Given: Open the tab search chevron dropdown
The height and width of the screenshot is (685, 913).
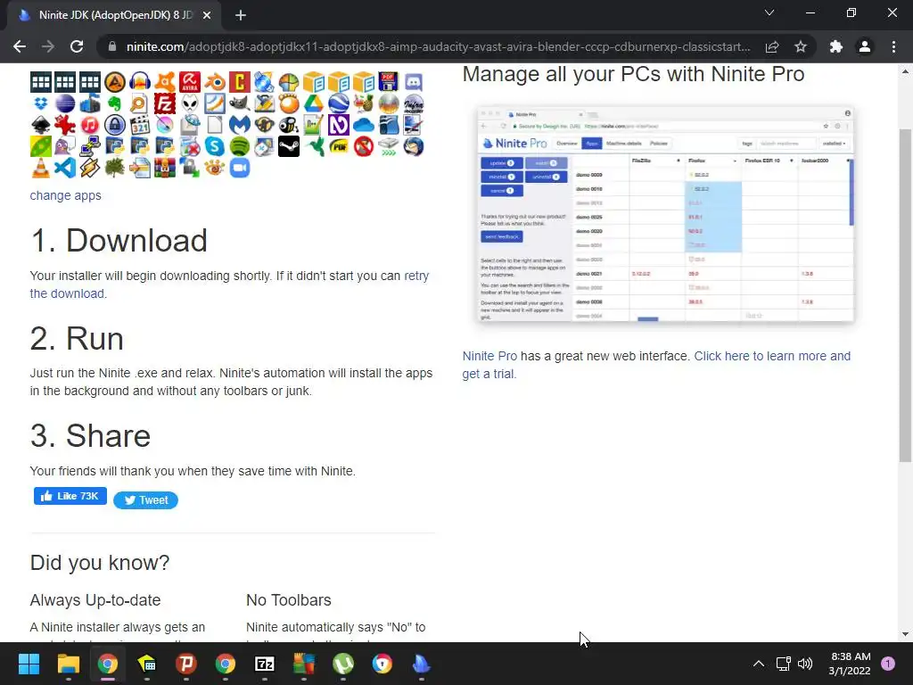Looking at the screenshot, I should coord(769,12).
